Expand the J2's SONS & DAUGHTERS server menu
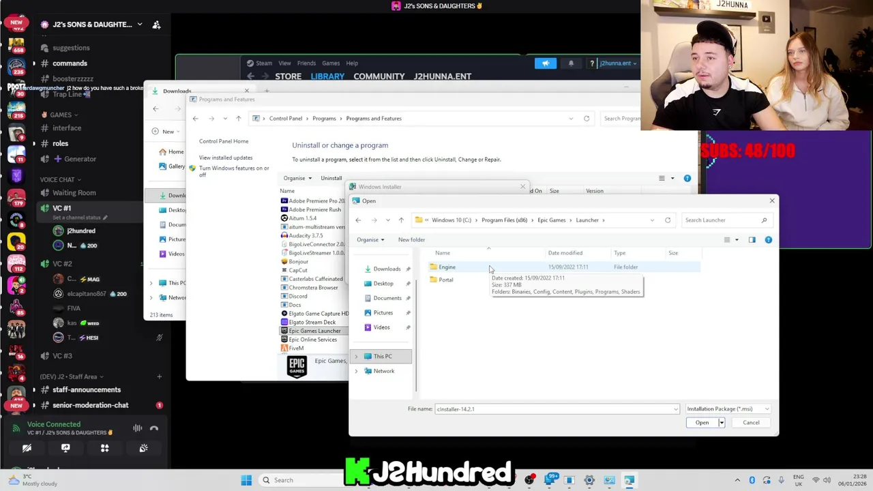873x491 pixels. (x=139, y=25)
